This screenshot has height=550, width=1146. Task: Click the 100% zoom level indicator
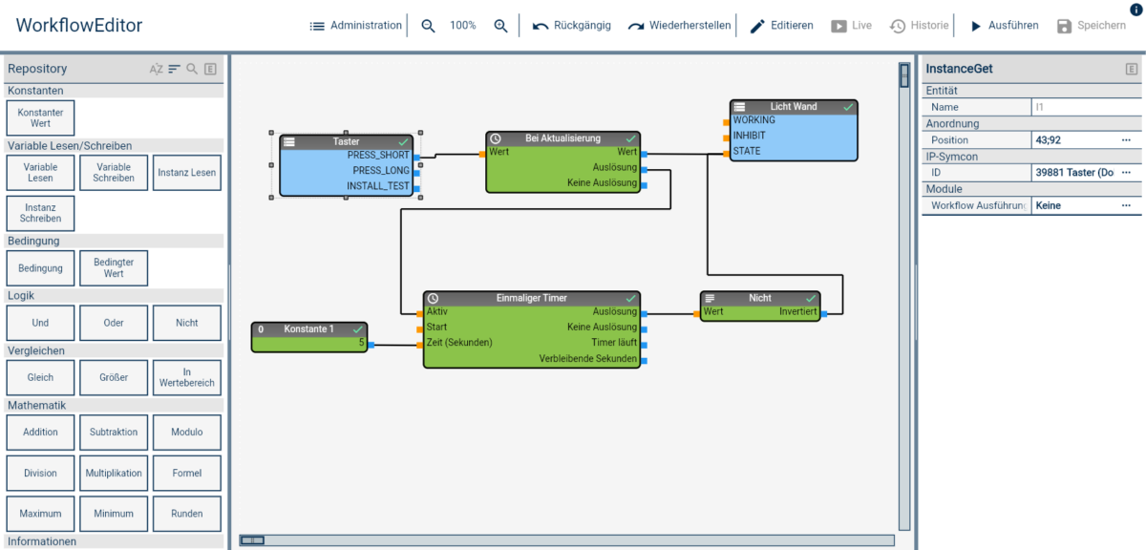[x=463, y=25]
